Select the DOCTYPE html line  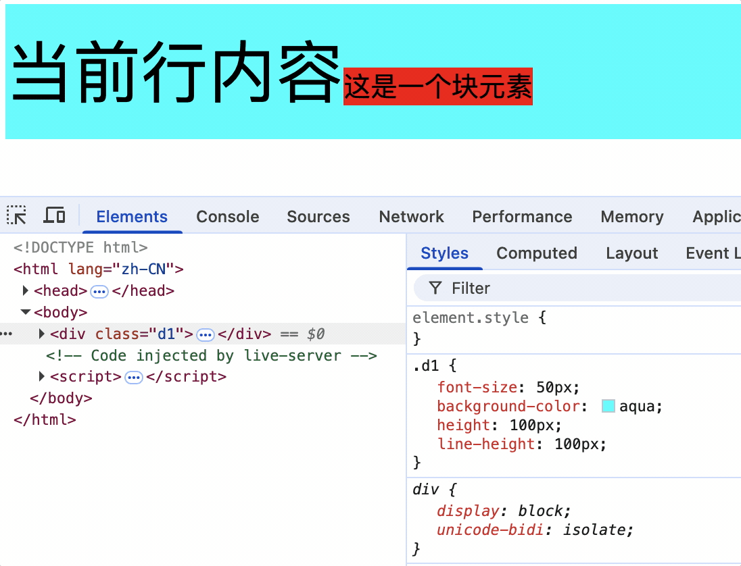(x=80, y=247)
